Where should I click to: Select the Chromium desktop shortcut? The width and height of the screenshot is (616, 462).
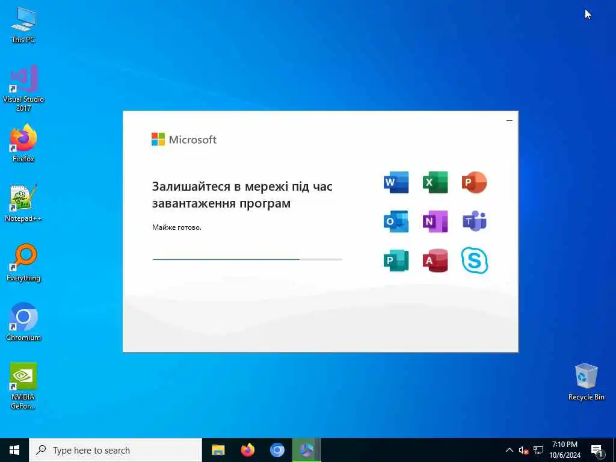tap(23, 322)
